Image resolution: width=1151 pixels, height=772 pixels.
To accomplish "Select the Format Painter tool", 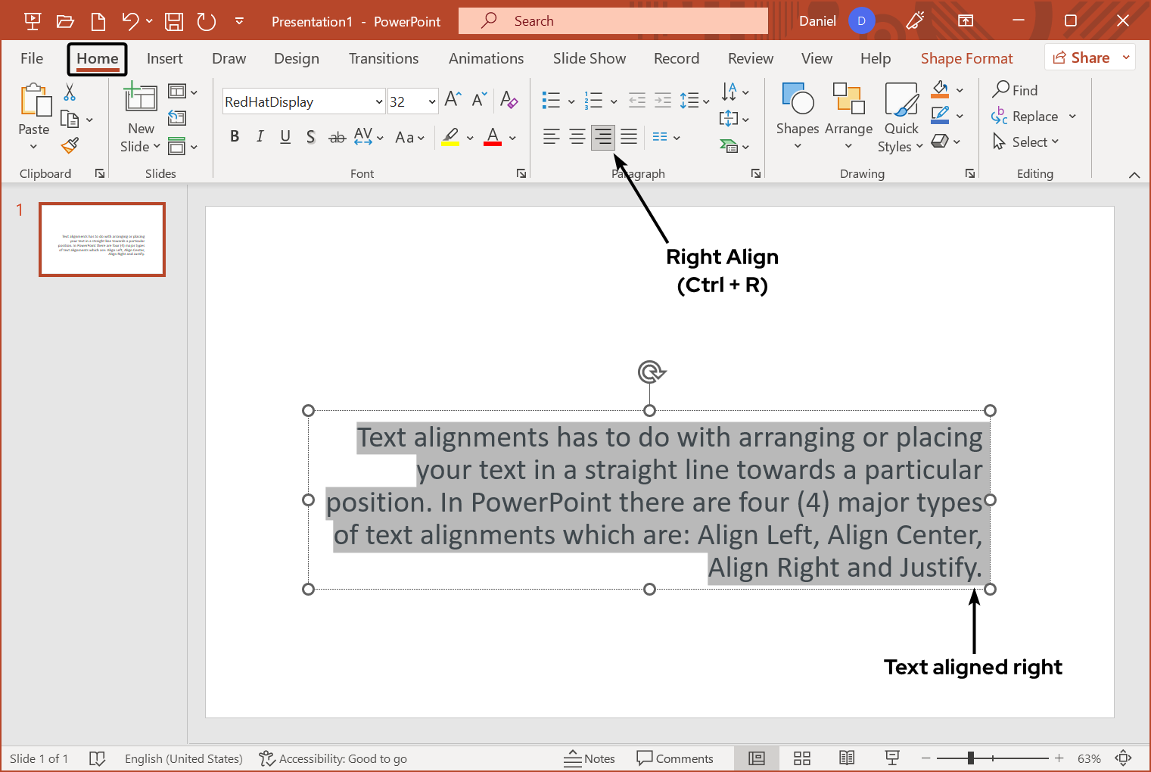I will 70,145.
